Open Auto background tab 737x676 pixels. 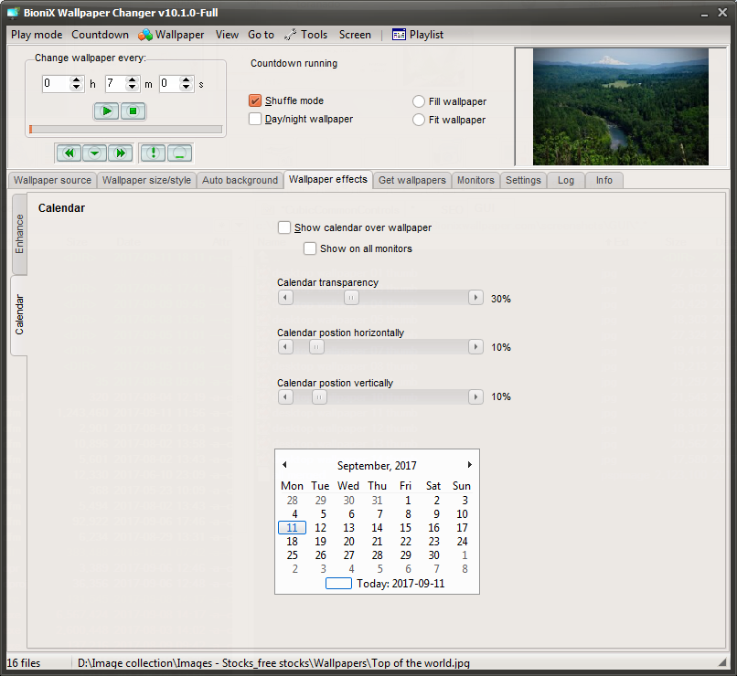pyautogui.click(x=240, y=180)
